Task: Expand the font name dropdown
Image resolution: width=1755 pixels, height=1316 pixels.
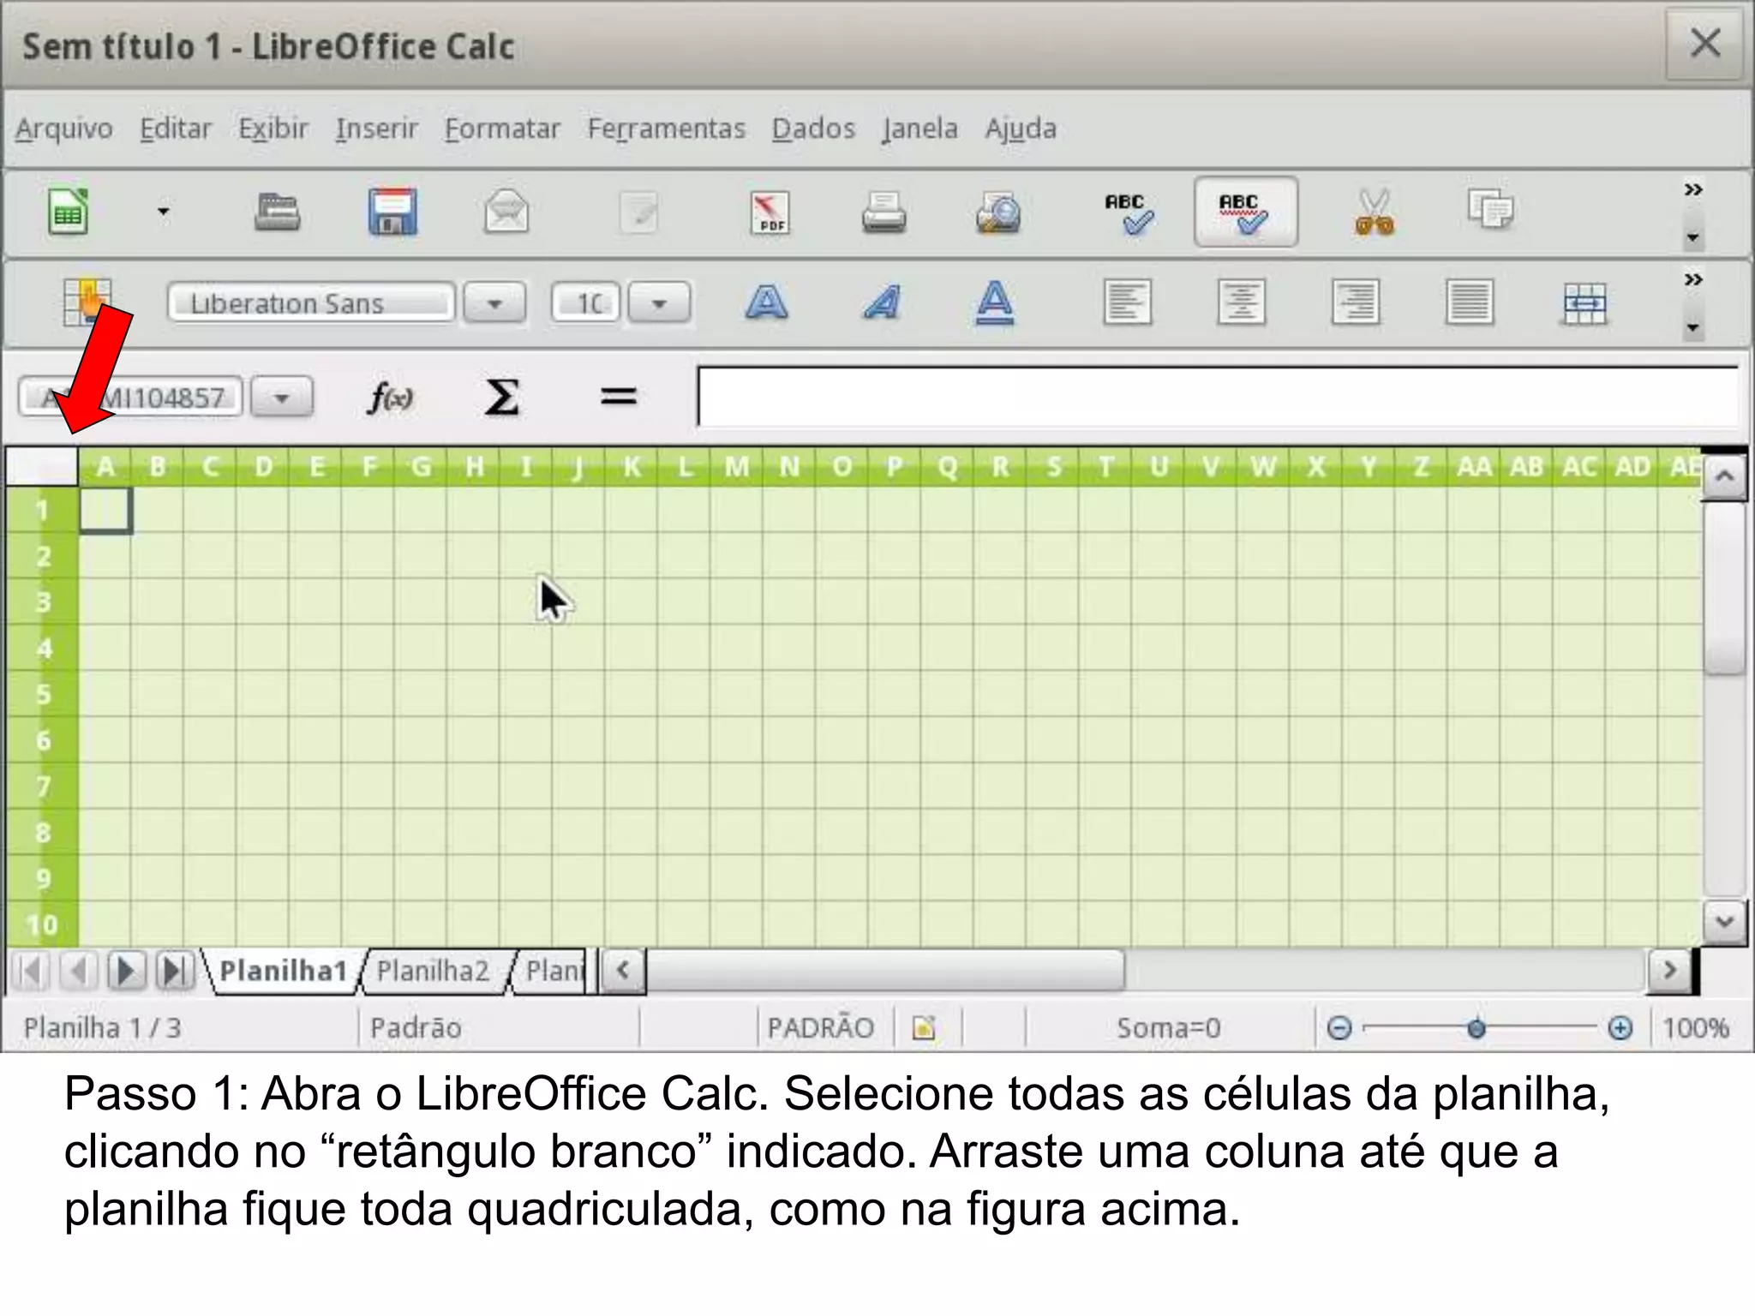Action: (x=494, y=303)
